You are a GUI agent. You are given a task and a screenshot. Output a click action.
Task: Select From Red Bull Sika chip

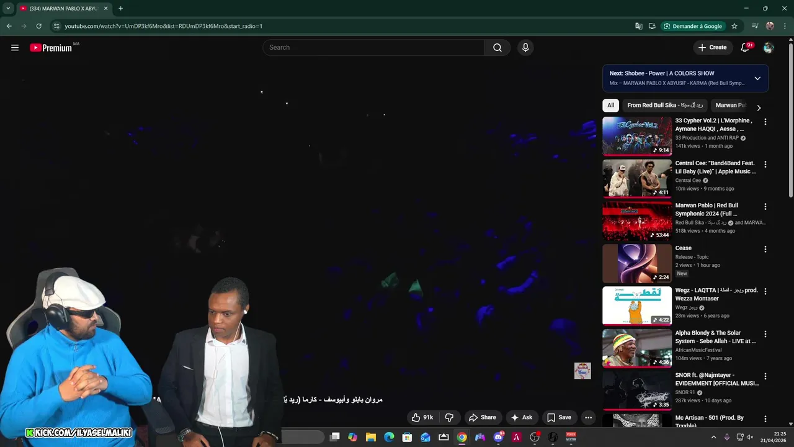pos(665,106)
